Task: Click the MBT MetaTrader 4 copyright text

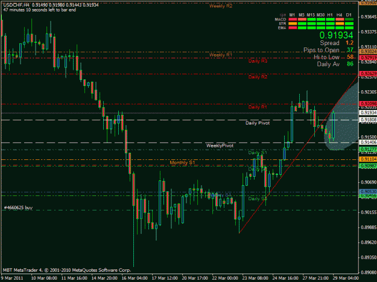Action: tap(67, 270)
